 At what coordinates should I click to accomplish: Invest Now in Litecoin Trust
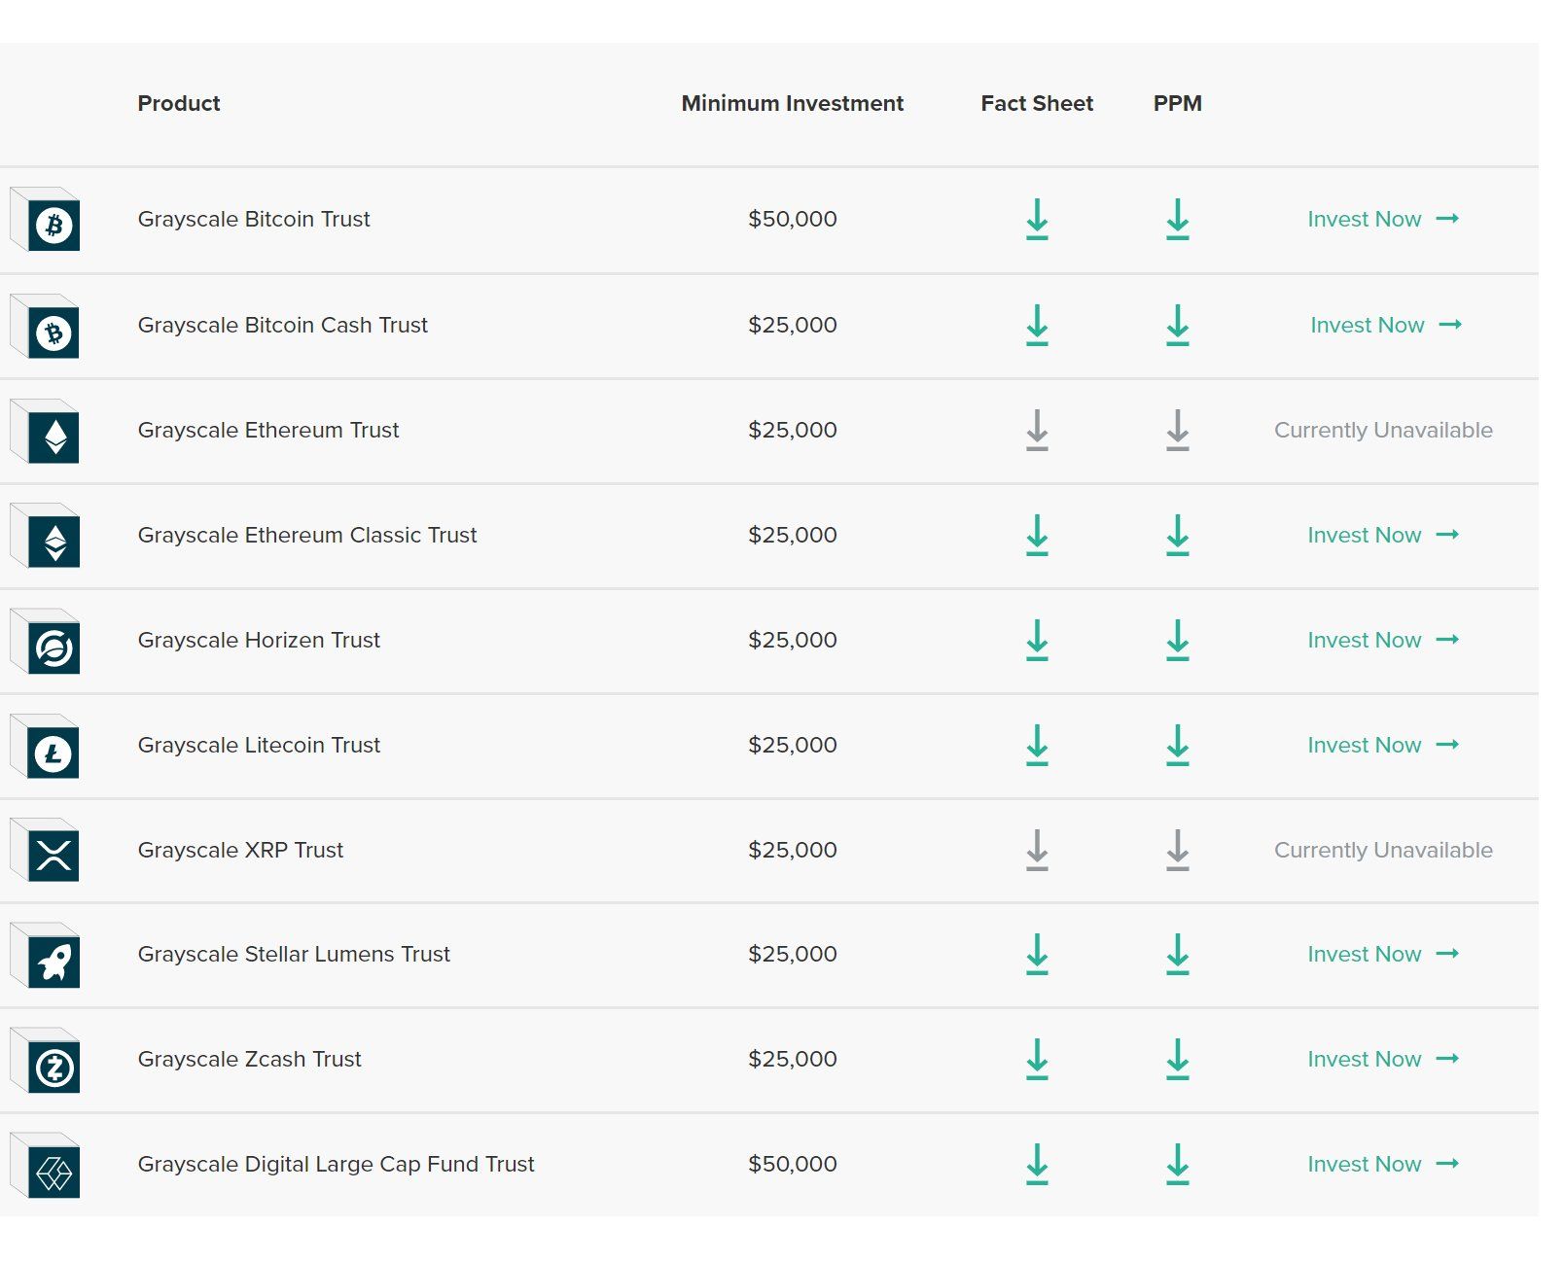coord(1383,745)
